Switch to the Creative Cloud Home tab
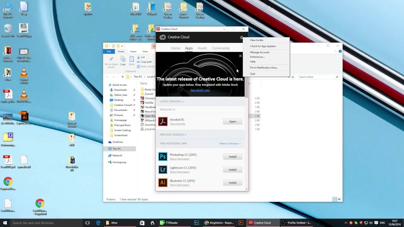The height and width of the screenshot is (227, 404). coord(175,48)
